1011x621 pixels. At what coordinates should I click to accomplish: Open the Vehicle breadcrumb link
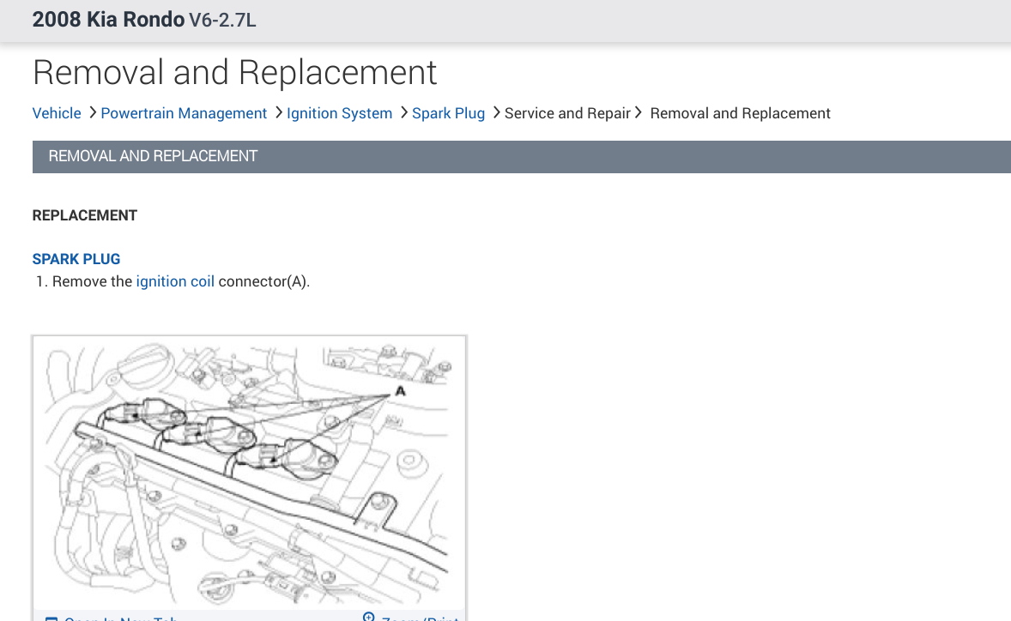point(57,113)
